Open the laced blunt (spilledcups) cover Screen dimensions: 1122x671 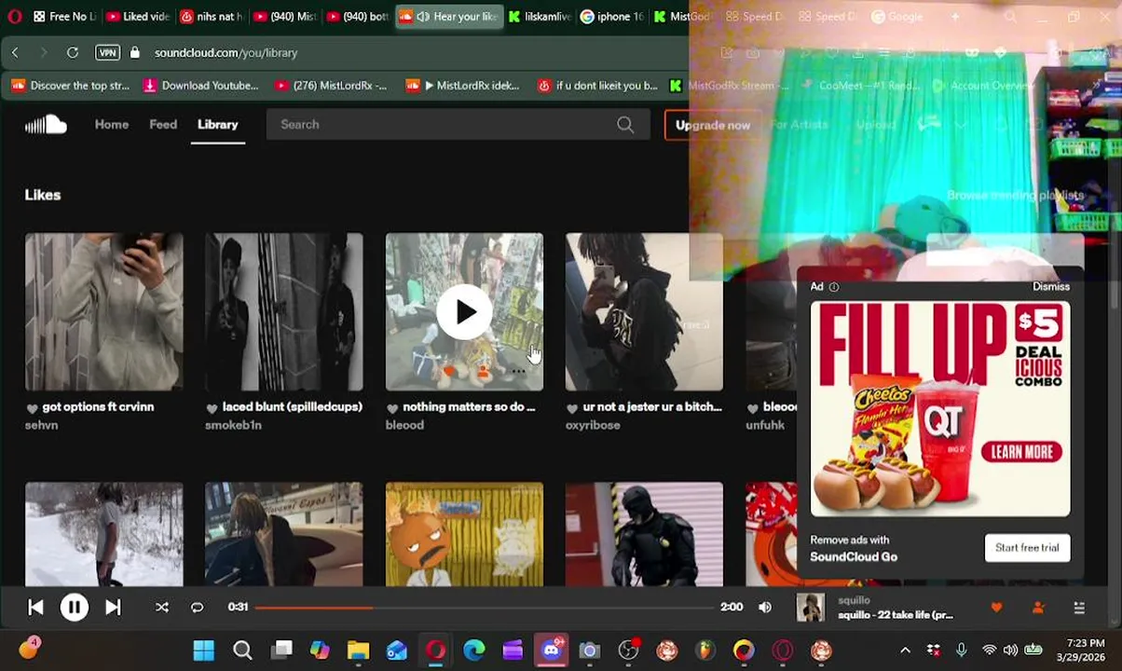point(284,311)
